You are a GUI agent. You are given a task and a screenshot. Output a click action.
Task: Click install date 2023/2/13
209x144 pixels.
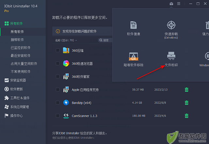pos(161,90)
